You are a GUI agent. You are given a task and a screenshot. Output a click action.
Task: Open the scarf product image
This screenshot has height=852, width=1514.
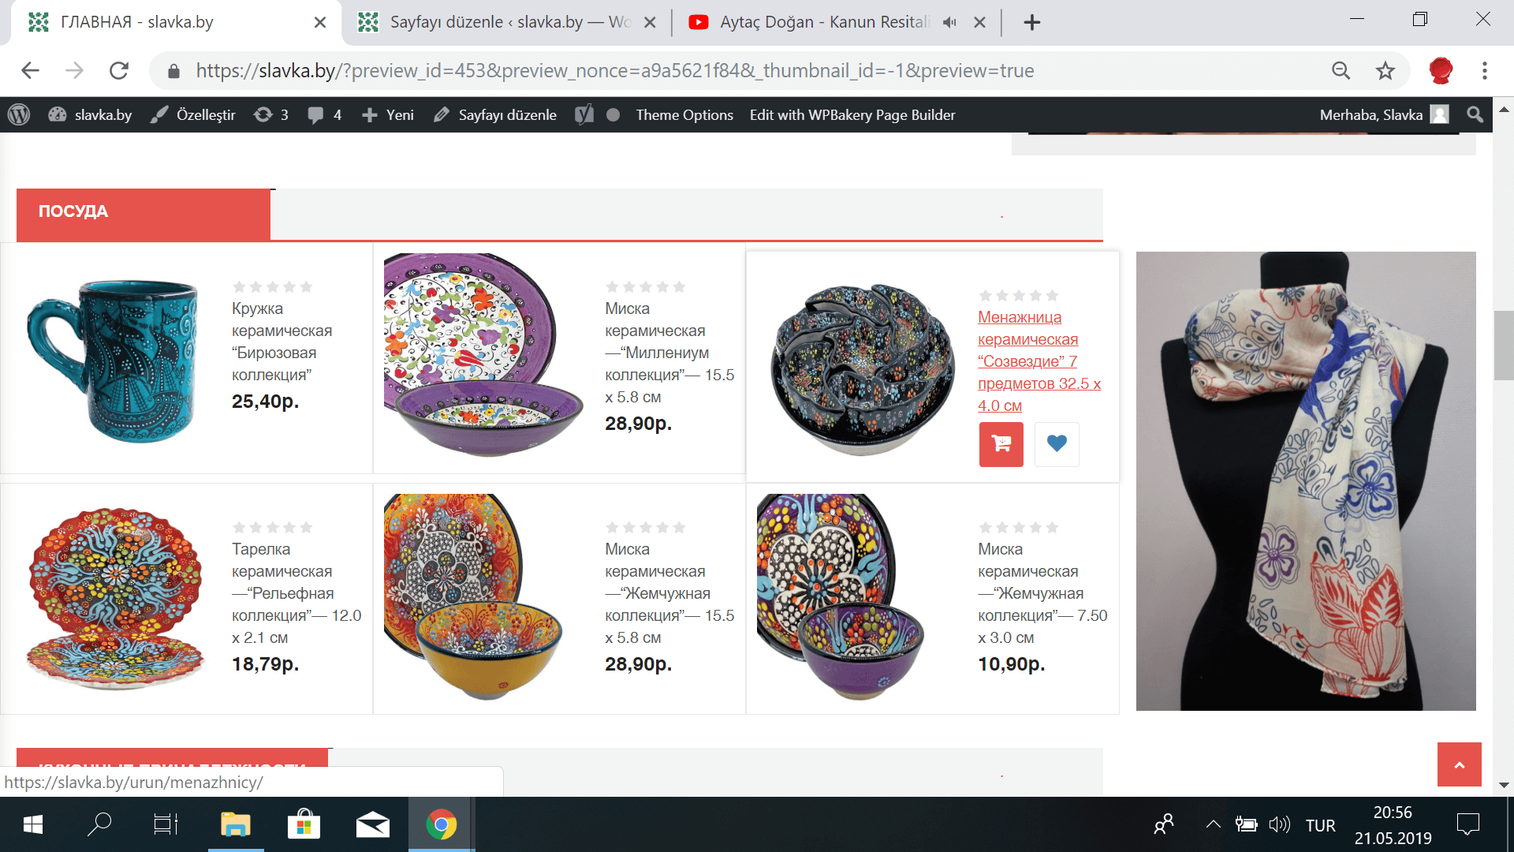[x=1306, y=481]
